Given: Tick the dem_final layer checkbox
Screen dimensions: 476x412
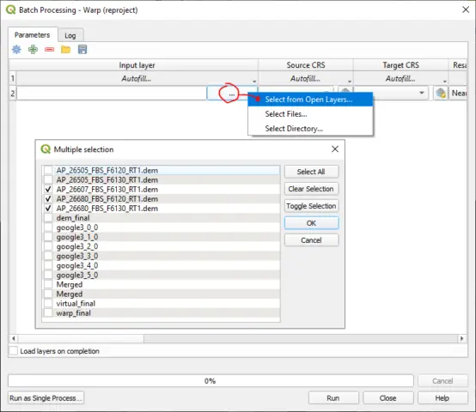Looking at the screenshot, I should point(48,218).
